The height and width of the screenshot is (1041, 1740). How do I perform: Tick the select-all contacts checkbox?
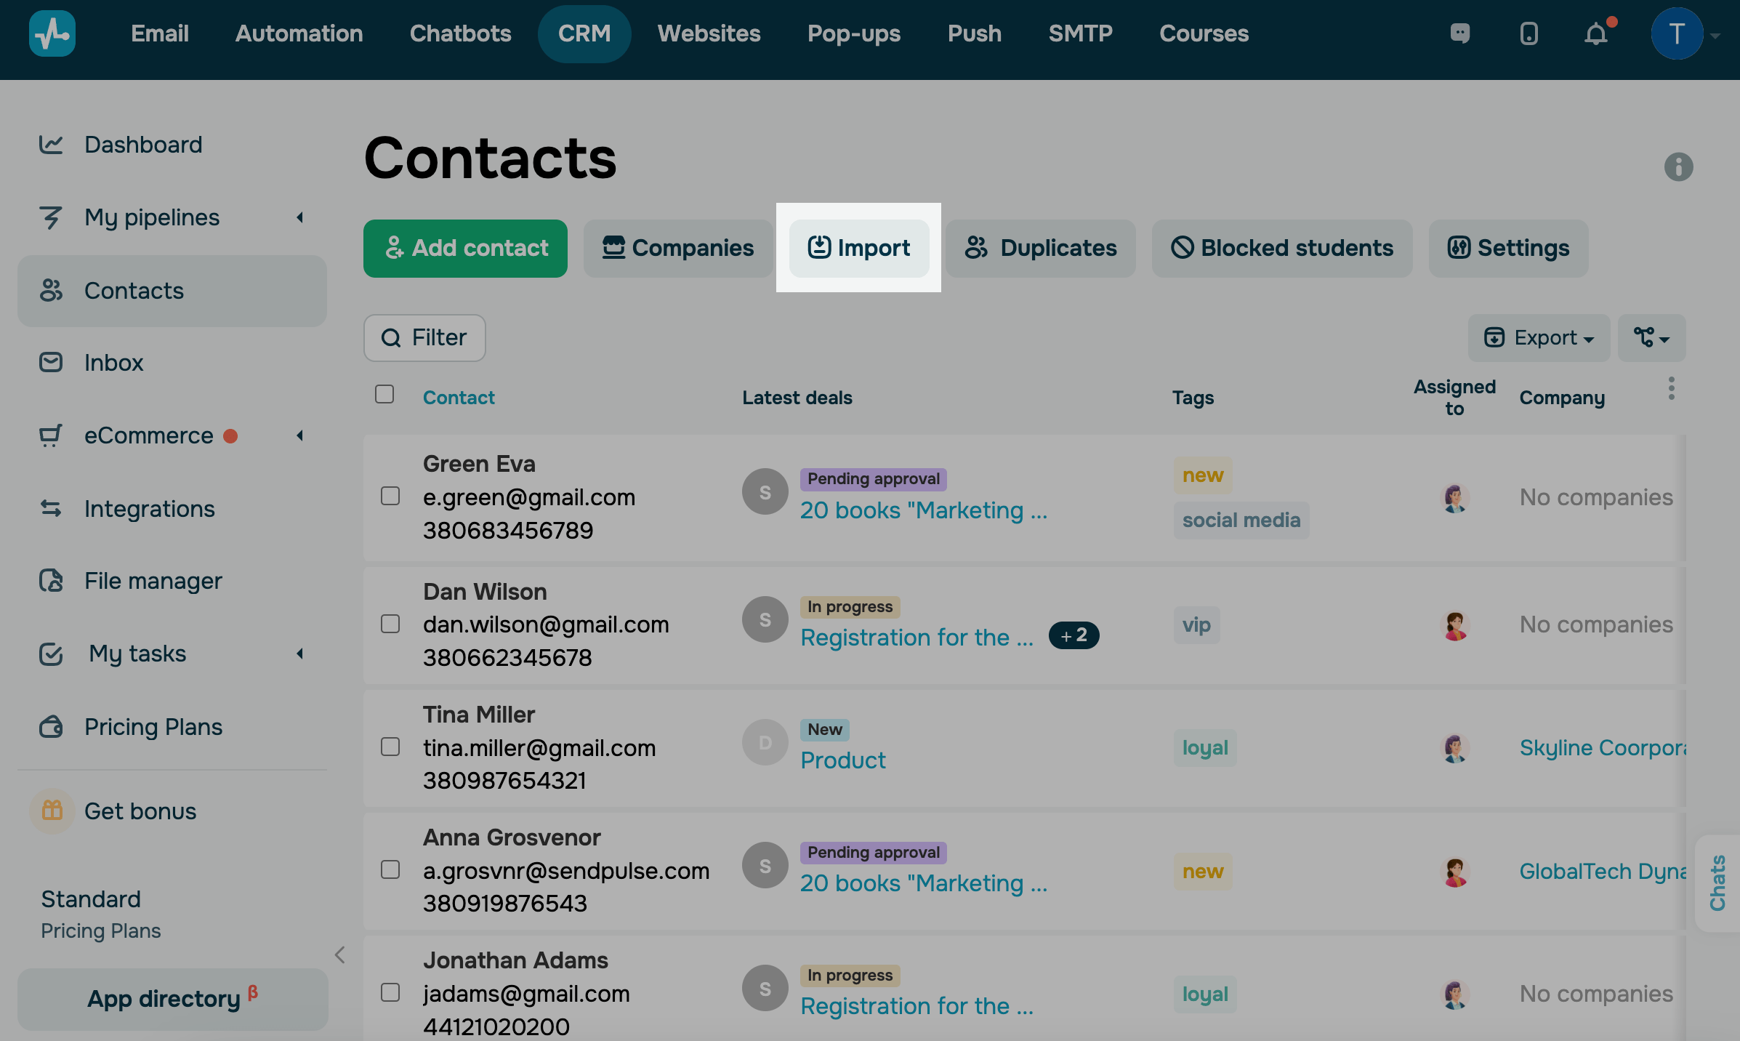[384, 394]
